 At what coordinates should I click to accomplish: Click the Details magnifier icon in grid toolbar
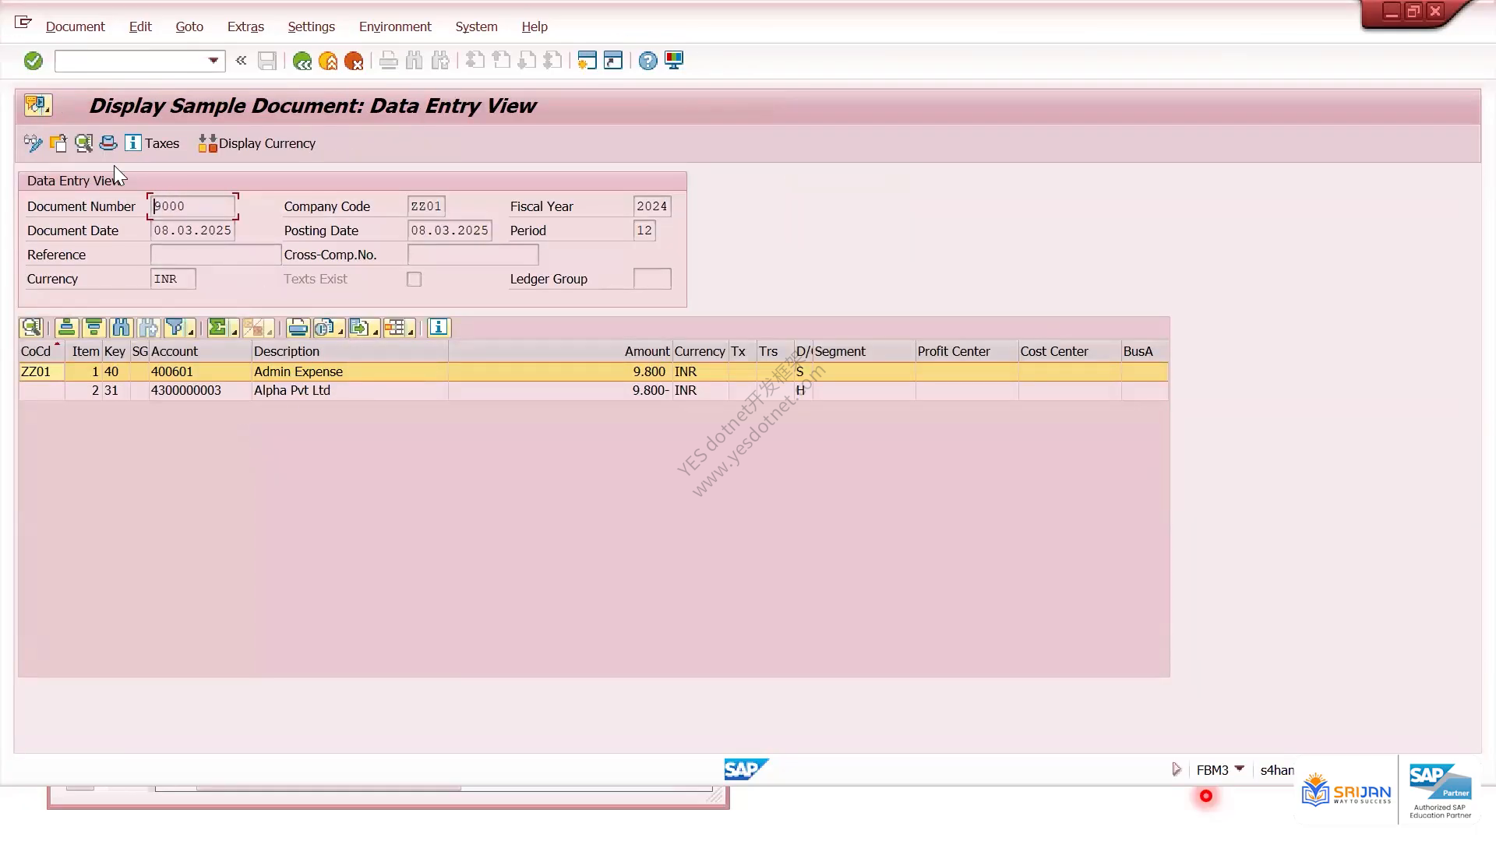point(31,328)
